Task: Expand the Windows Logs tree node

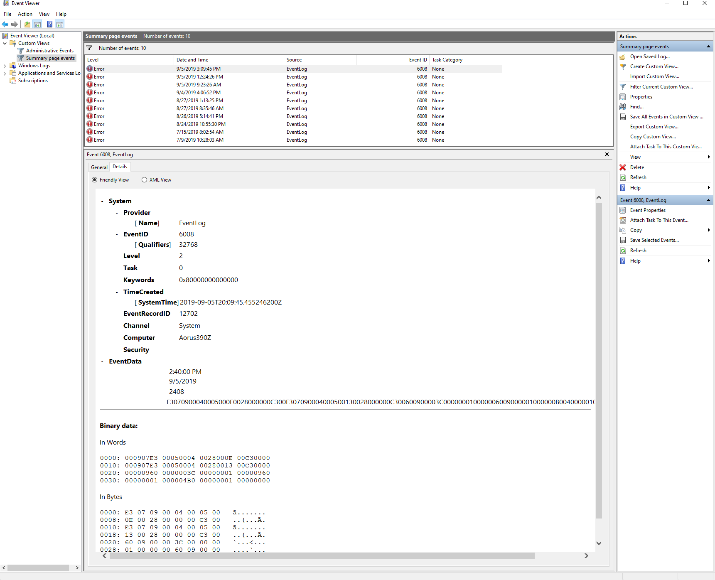Action: 5,66
